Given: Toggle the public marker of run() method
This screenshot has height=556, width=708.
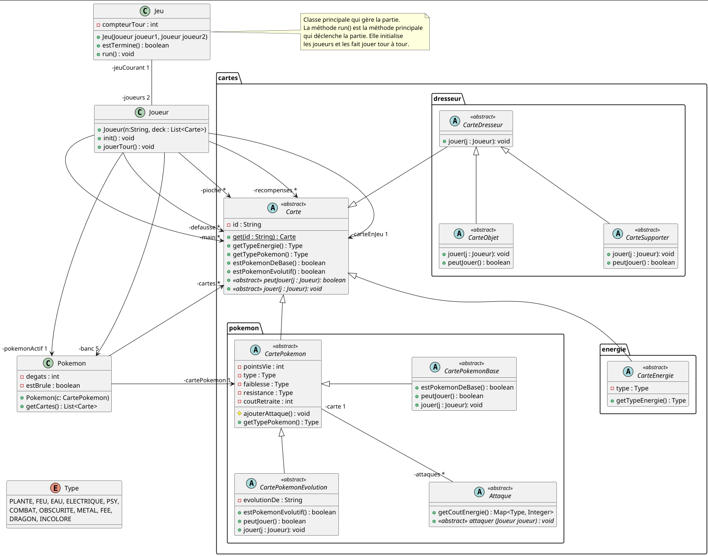Looking at the screenshot, I should (99, 54).
